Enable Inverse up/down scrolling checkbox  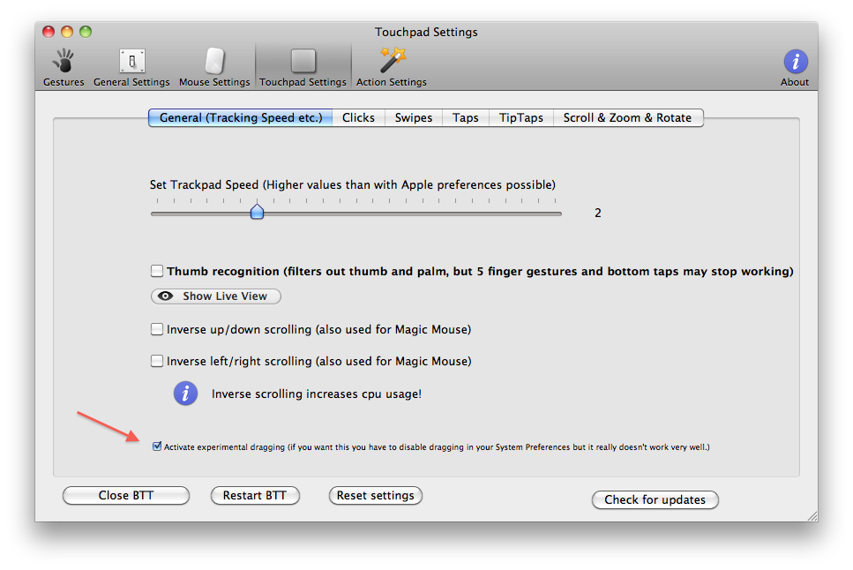coord(157,330)
